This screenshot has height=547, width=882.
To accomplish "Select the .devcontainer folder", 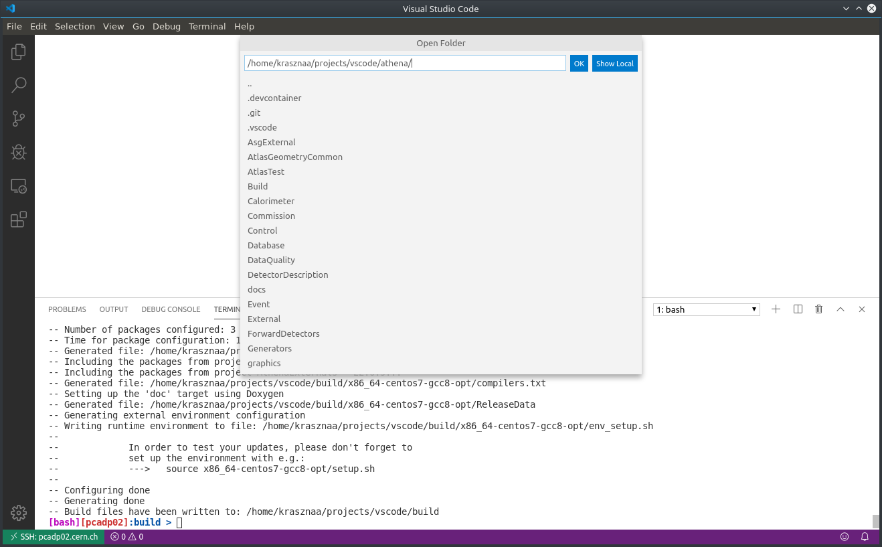I will (x=441, y=98).
